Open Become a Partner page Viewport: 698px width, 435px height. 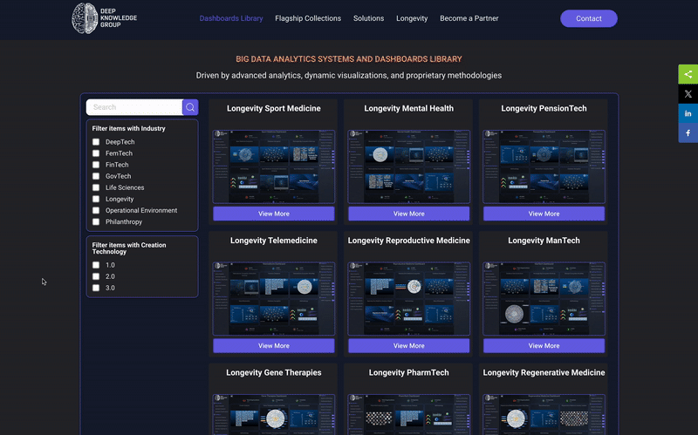pos(469,18)
